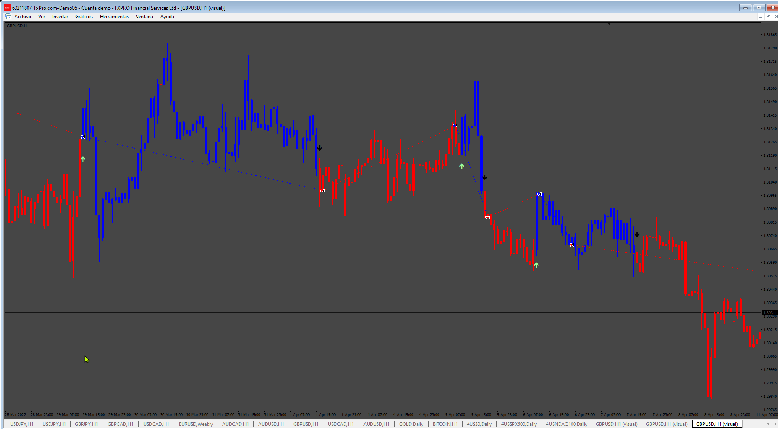Click the chart shift triangle marker at top
The height and width of the screenshot is (429, 778).
(x=609, y=23)
